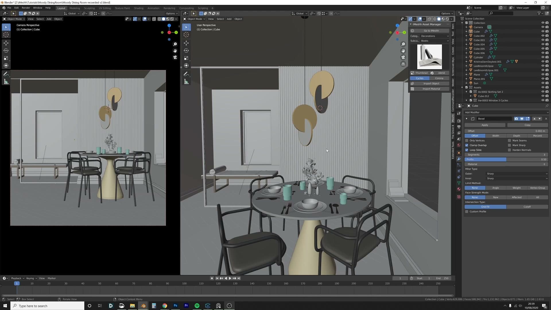Hide the Camera object in outliner
The width and height of the screenshot is (551, 310).
click(543, 27)
